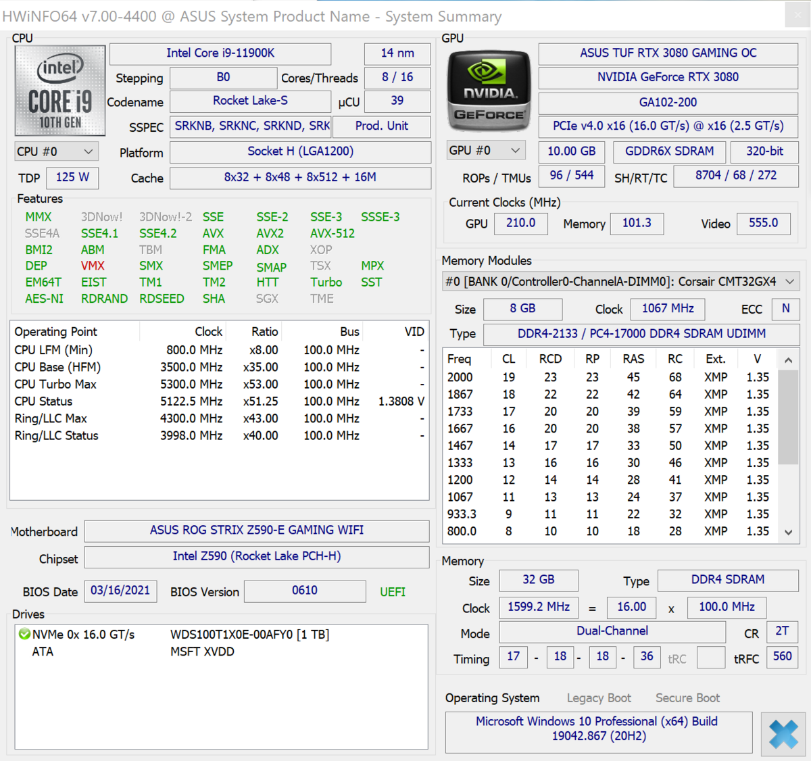Image resolution: width=811 pixels, height=761 pixels.
Task: Click the Intel Core i9-11900K name field
Action: (x=220, y=53)
